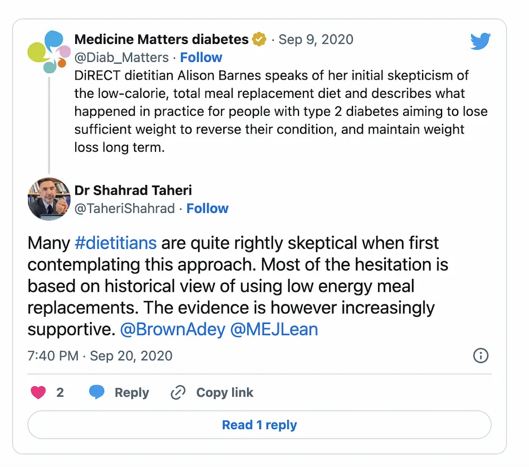Click the 7:40 PM Sep 20, 2020 timestamp
Viewport: 529px width, 467px height.
pyautogui.click(x=99, y=356)
